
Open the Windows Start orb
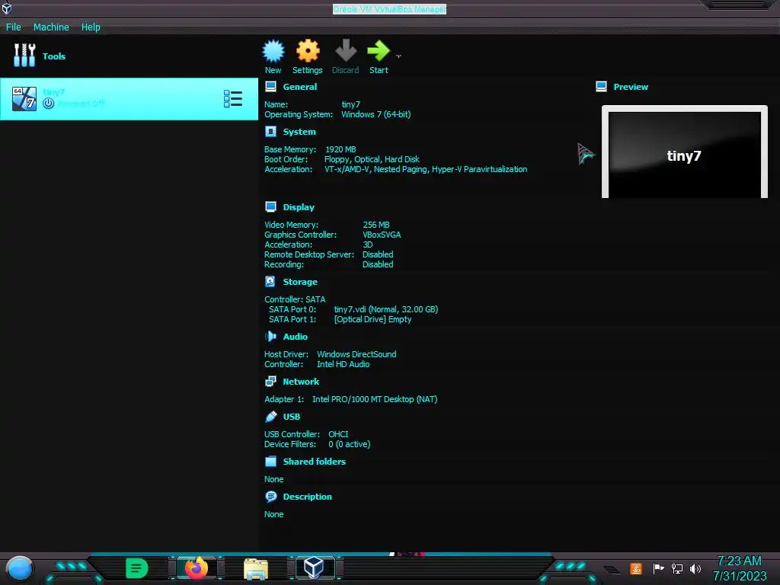20,568
